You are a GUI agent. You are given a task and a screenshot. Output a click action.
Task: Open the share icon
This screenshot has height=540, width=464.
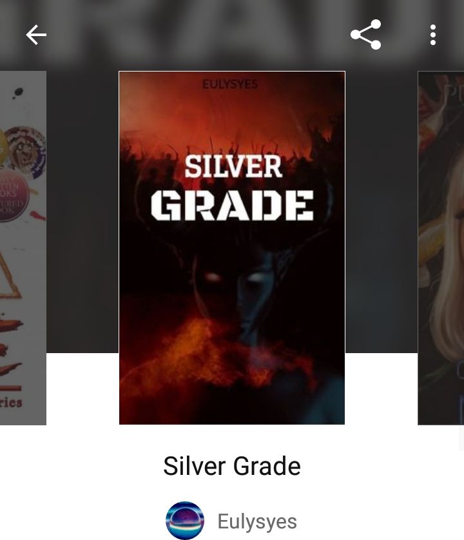(x=366, y=35)
